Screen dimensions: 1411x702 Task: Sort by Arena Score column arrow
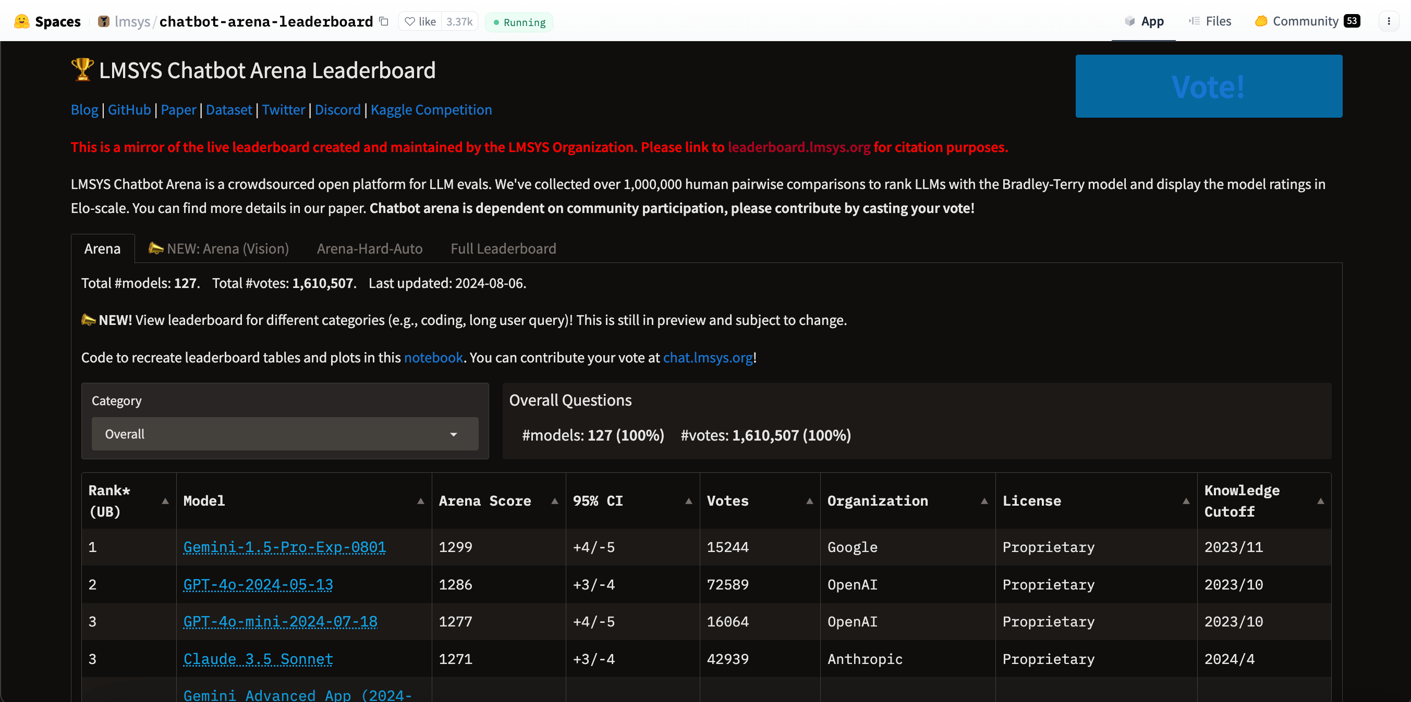[554, 500]
